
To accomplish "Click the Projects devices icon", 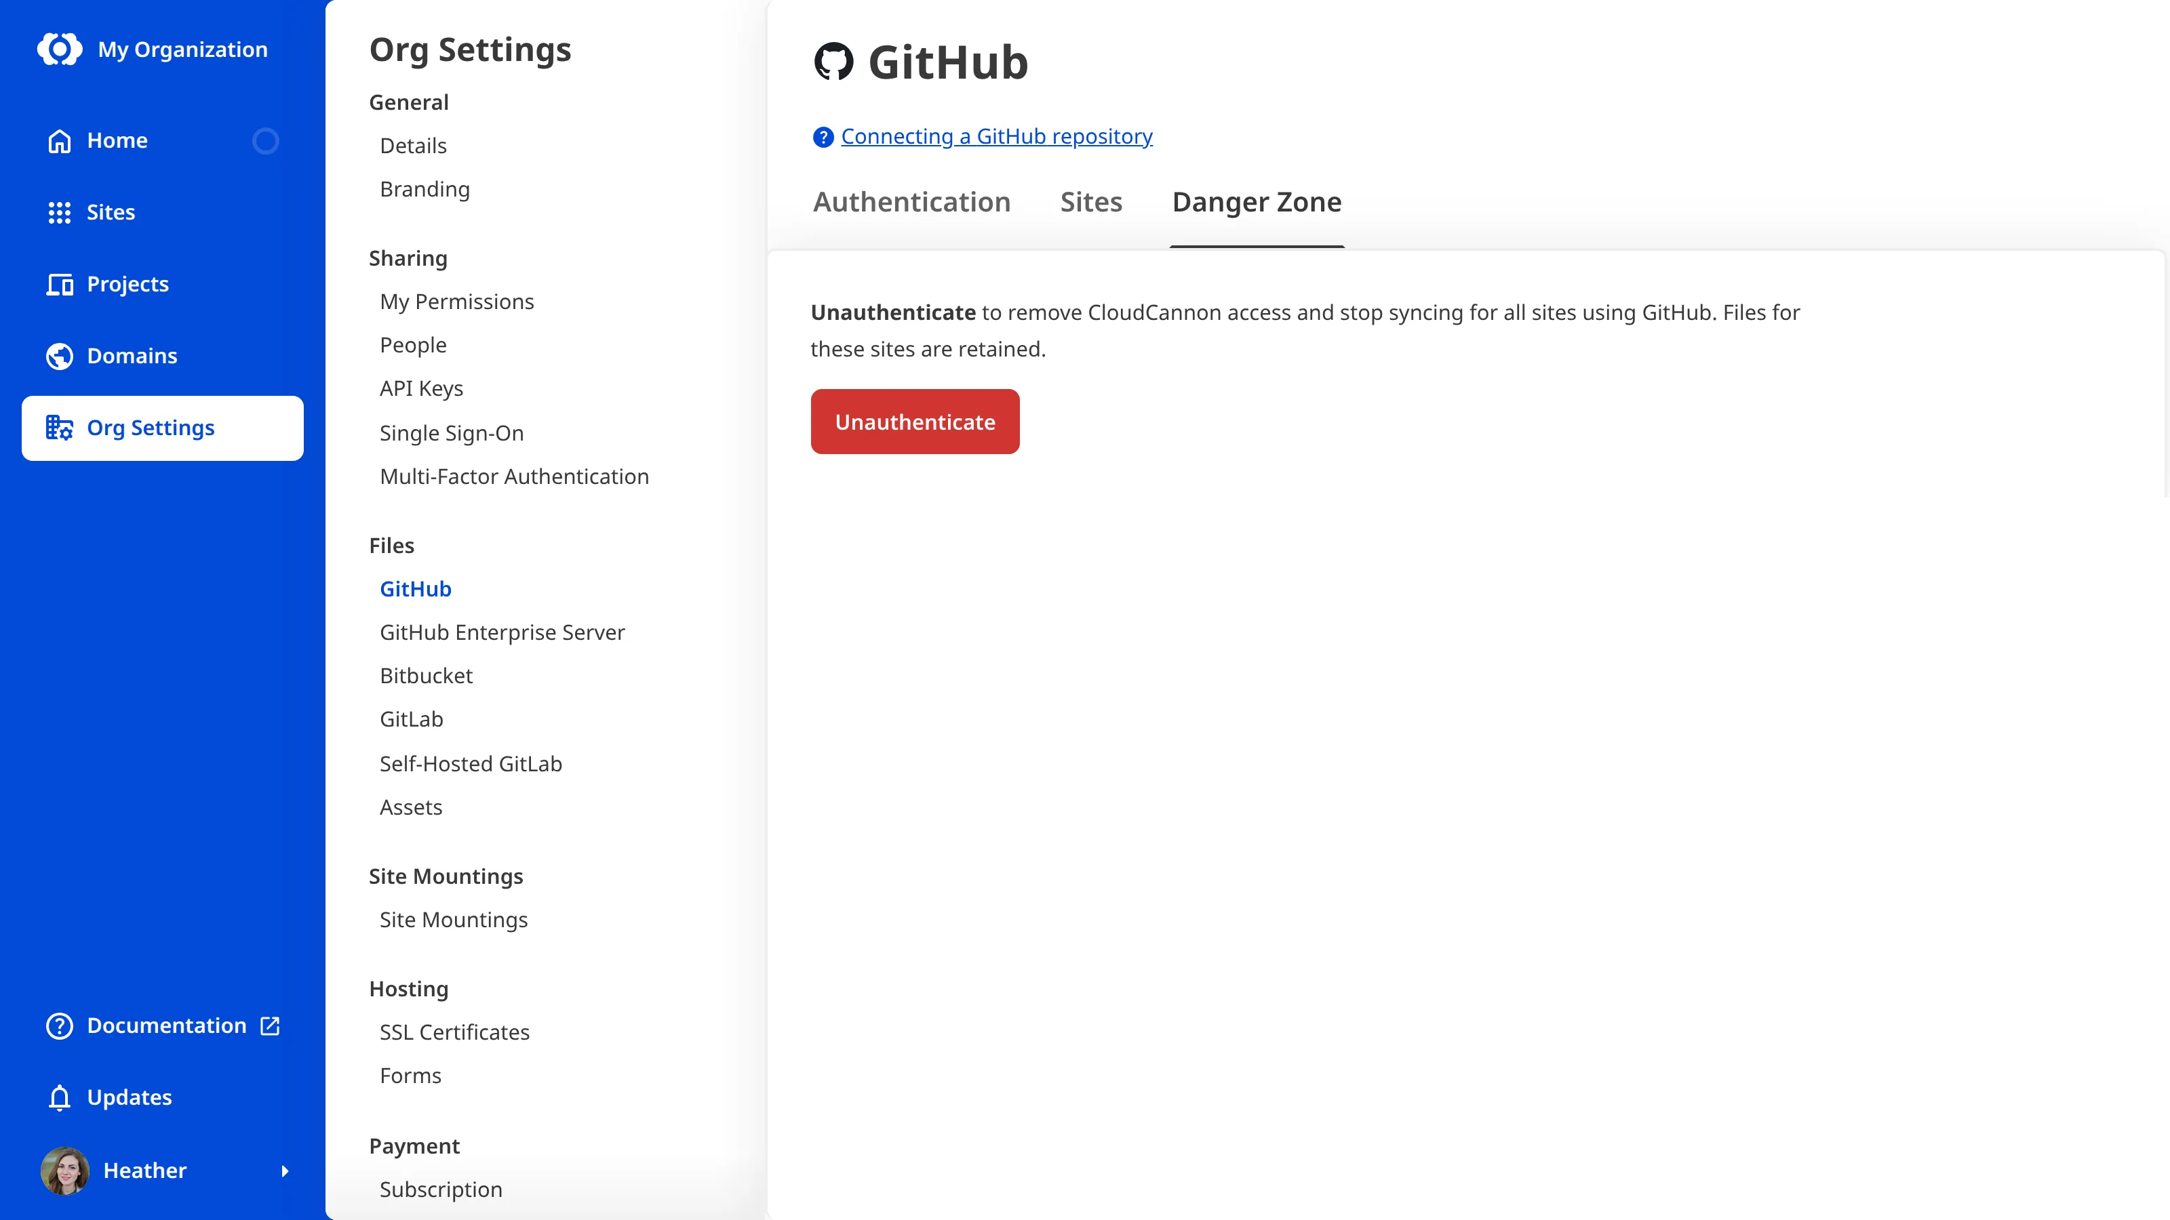I will pyautogui.click(x=59, y=285).
